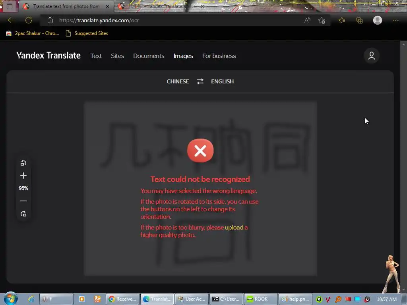Click the 'Text could not be recognized' heading
Viewport: 407px width, 305px height.
click(x=200, y=179)
